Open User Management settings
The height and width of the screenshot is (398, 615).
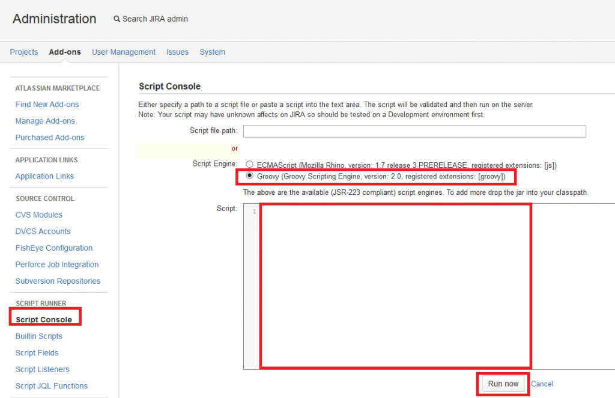123,52
